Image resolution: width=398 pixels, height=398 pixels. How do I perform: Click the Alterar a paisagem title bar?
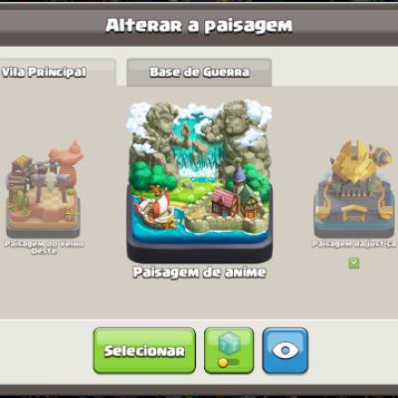[199, 26]
